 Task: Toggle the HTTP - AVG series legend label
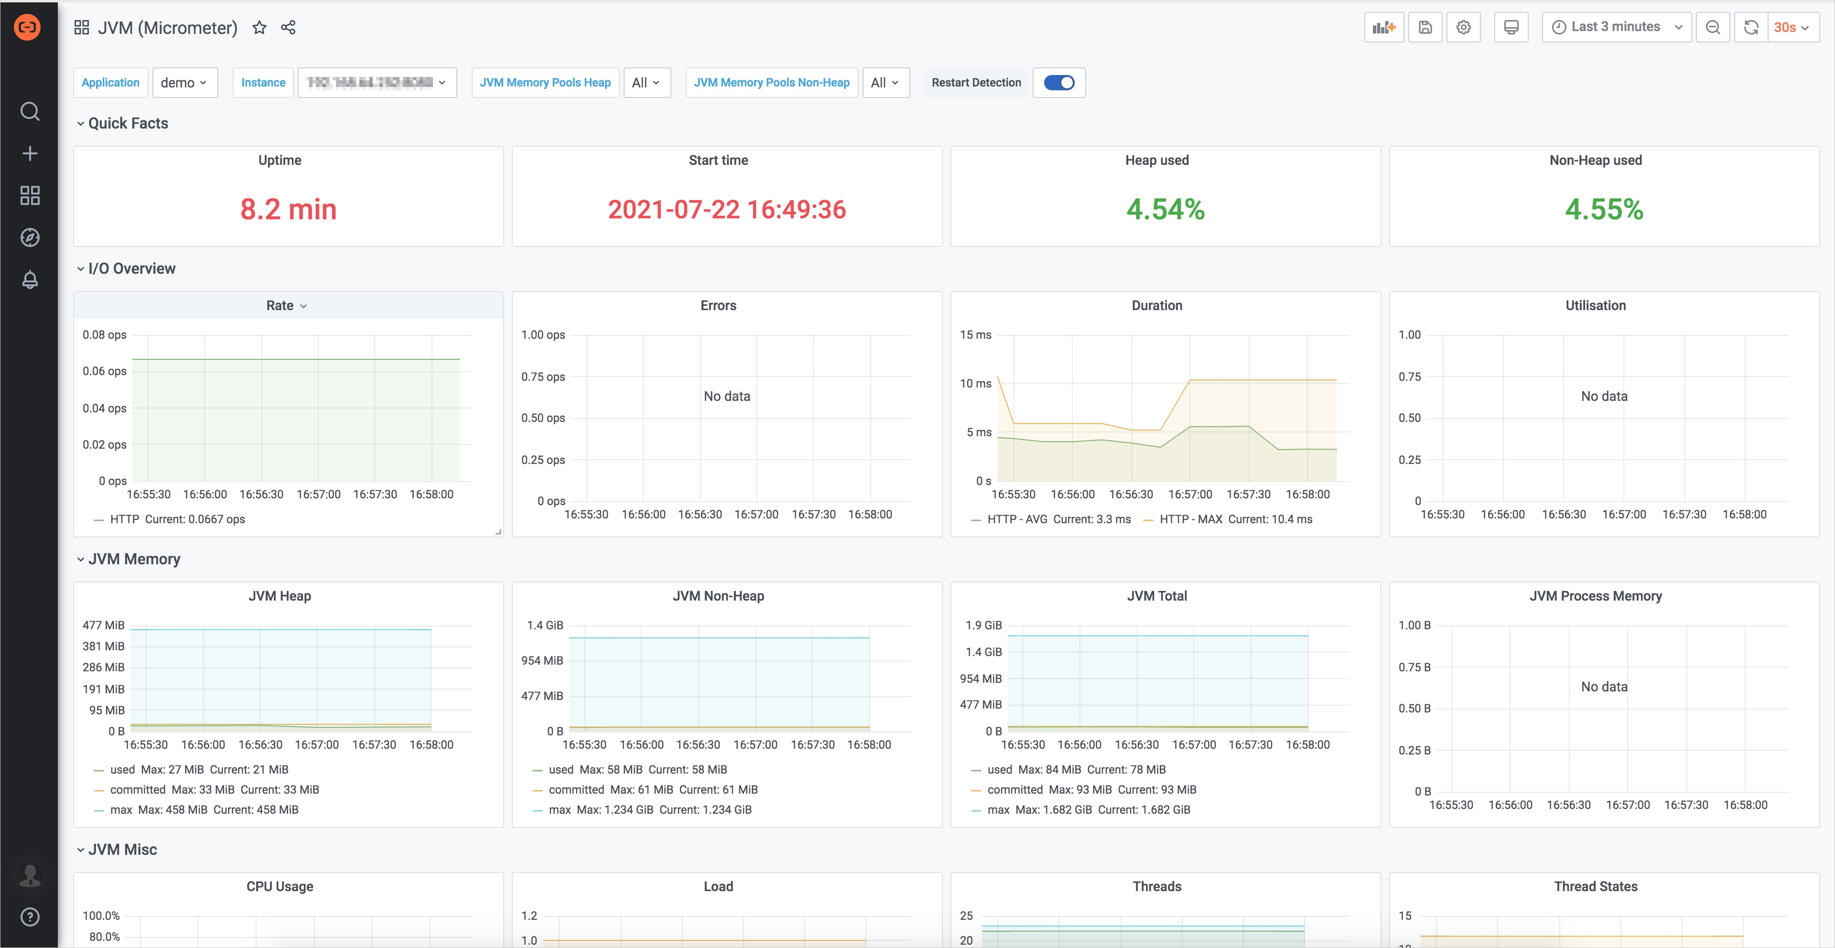pos(1017,519)
